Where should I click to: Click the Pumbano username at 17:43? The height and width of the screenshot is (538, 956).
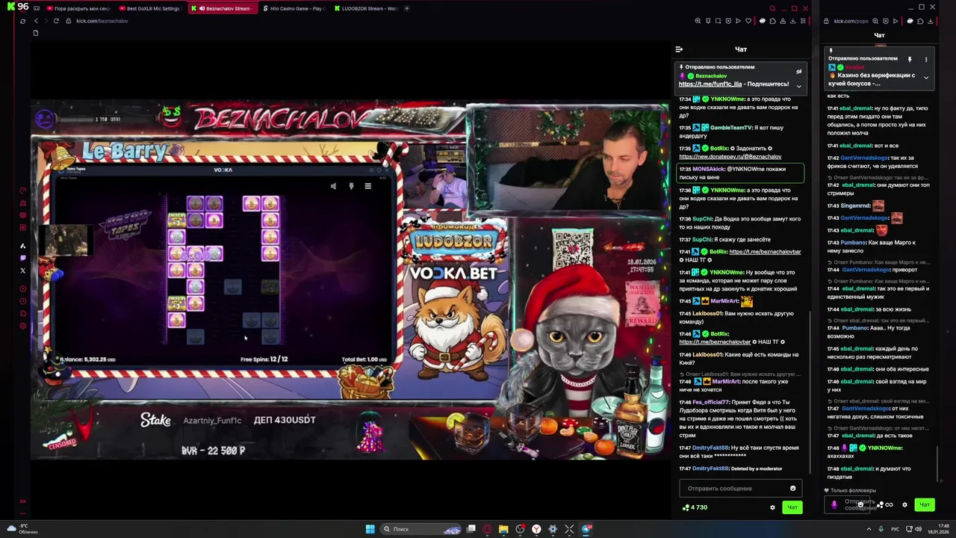tap(853, 242)
